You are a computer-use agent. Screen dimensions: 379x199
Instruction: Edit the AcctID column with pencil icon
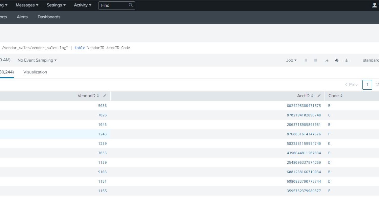coord(318,96)
